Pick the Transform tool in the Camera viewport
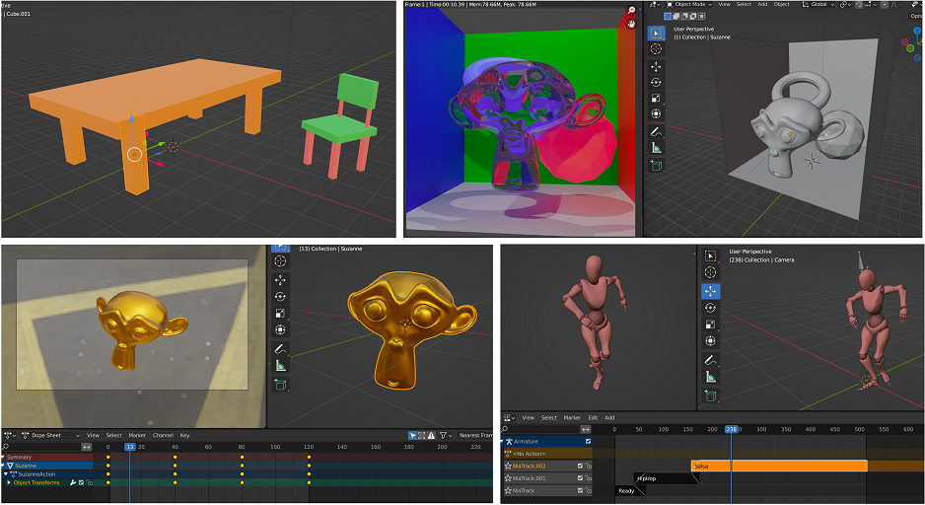 click(x=710, y=341)
